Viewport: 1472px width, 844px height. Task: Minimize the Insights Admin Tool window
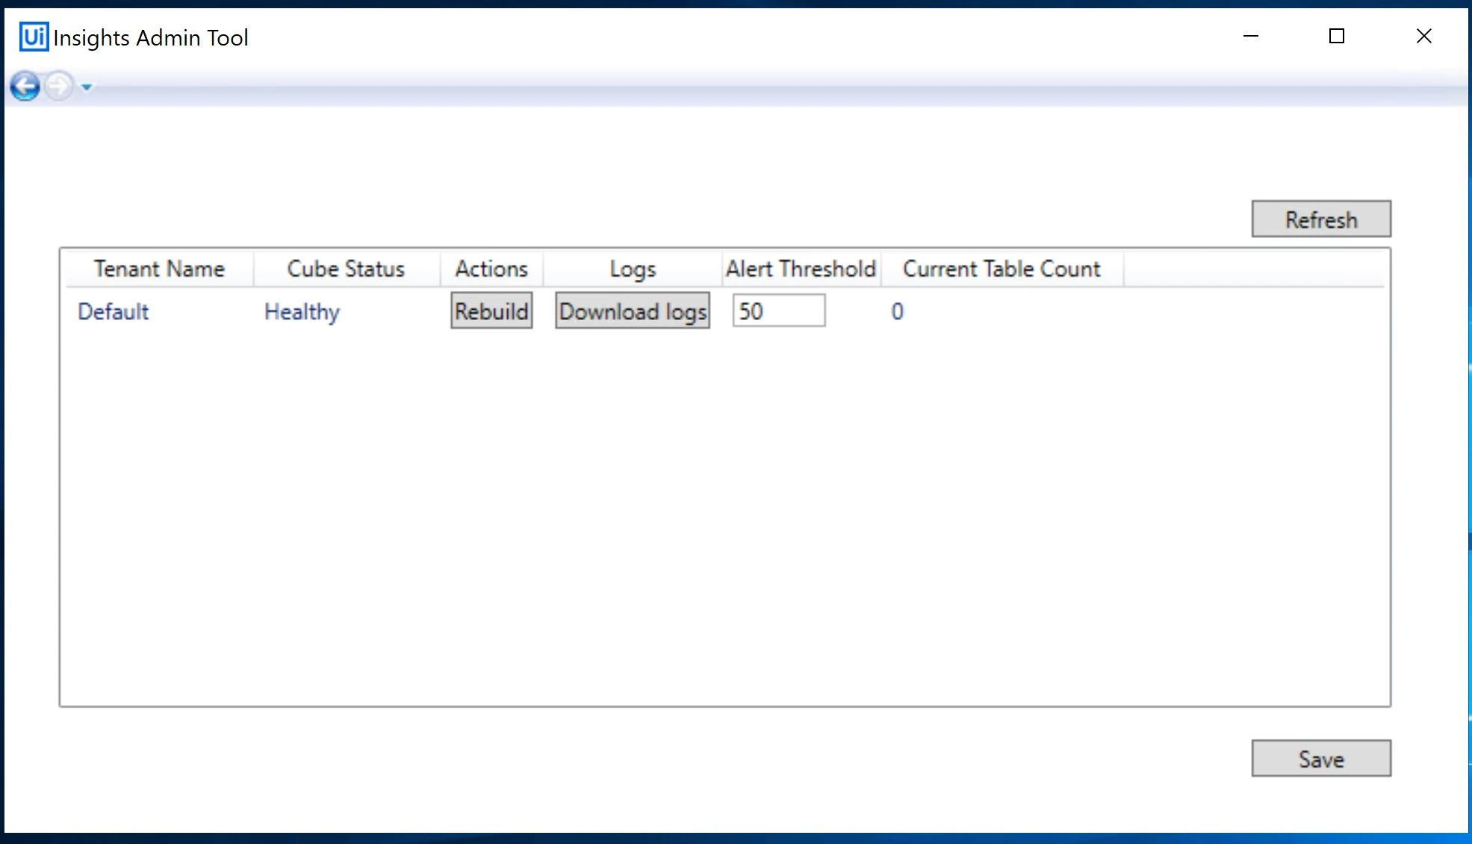[1251, 36]
